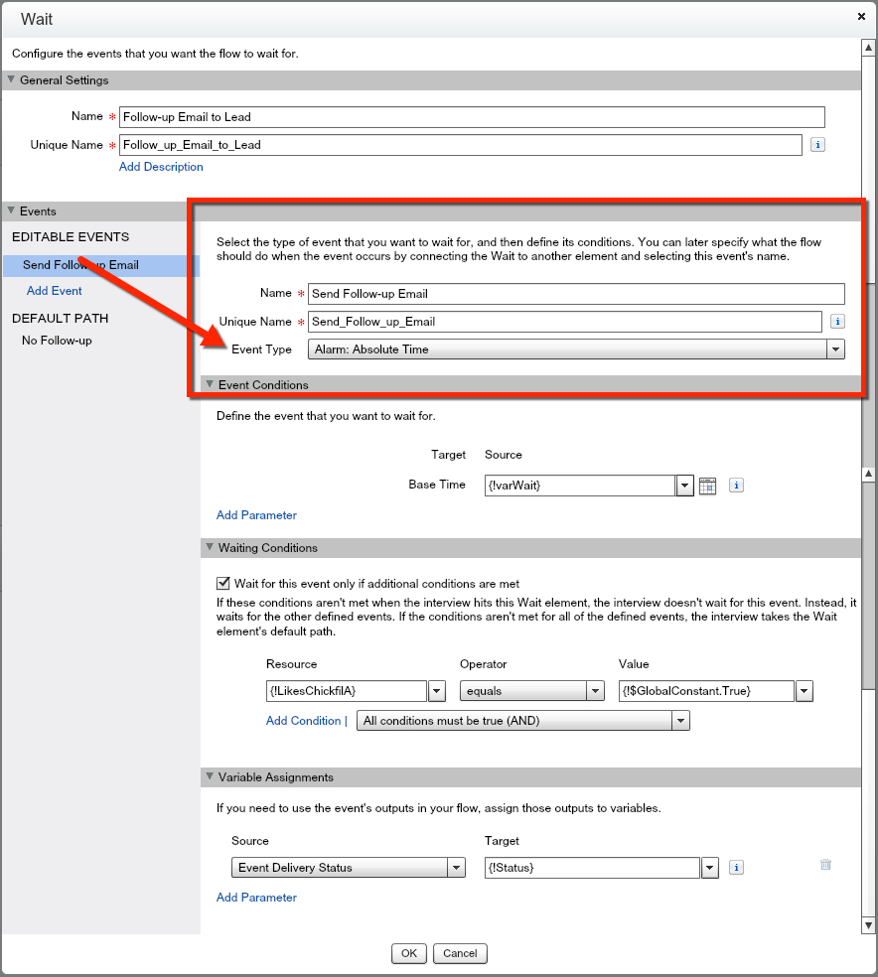The height and width of the screenshot is (977, 878).
Task: Click info icon next to {!Status} target
Action: point(736,868)
